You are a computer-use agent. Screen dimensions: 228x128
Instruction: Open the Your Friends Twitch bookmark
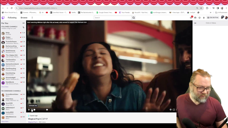click(124, 13)
